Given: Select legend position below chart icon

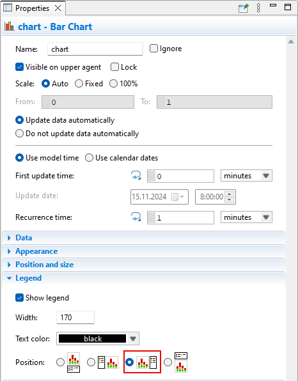Looking at the screenshot, I should coord(74,362).
